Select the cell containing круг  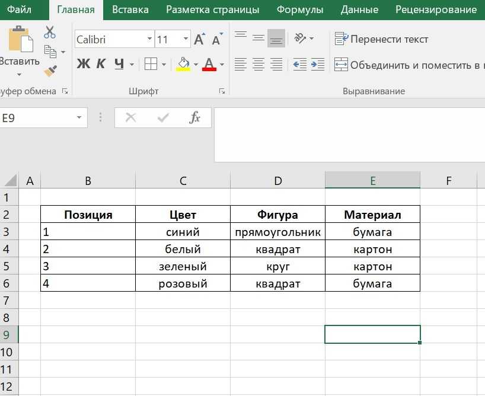[x=277, y=266]
